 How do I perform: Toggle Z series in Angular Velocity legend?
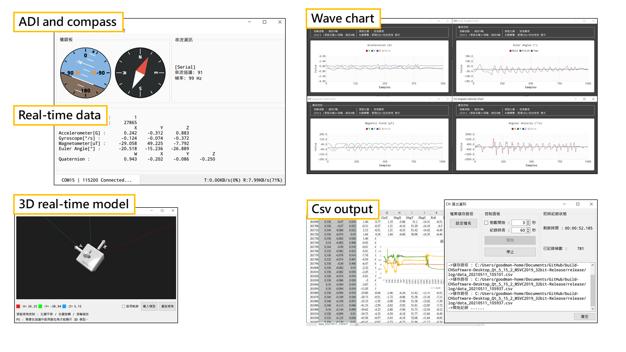pos(524,129)
